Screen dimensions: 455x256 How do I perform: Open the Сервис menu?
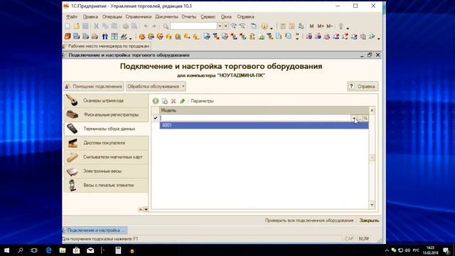click(x=208, y=17)
